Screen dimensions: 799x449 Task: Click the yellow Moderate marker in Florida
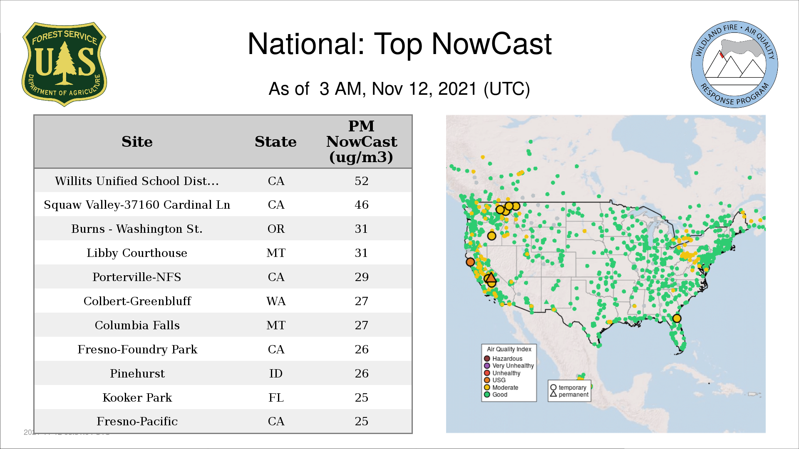pos(677,318)
